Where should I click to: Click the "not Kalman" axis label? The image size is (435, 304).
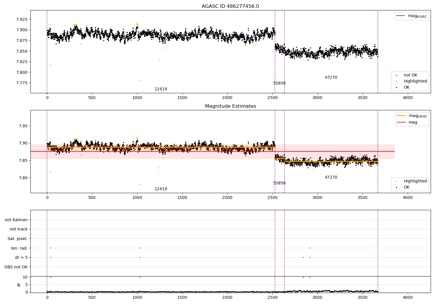[x=16, y=220]
